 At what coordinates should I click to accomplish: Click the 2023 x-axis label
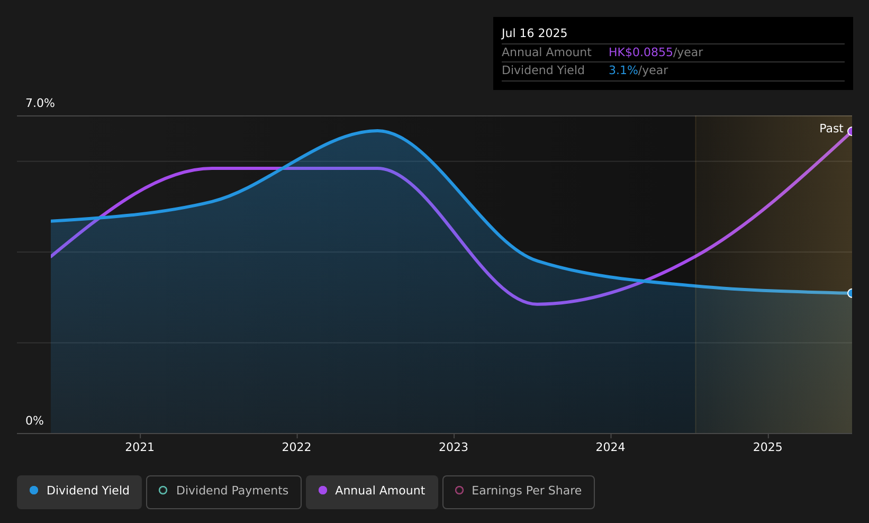454,447
